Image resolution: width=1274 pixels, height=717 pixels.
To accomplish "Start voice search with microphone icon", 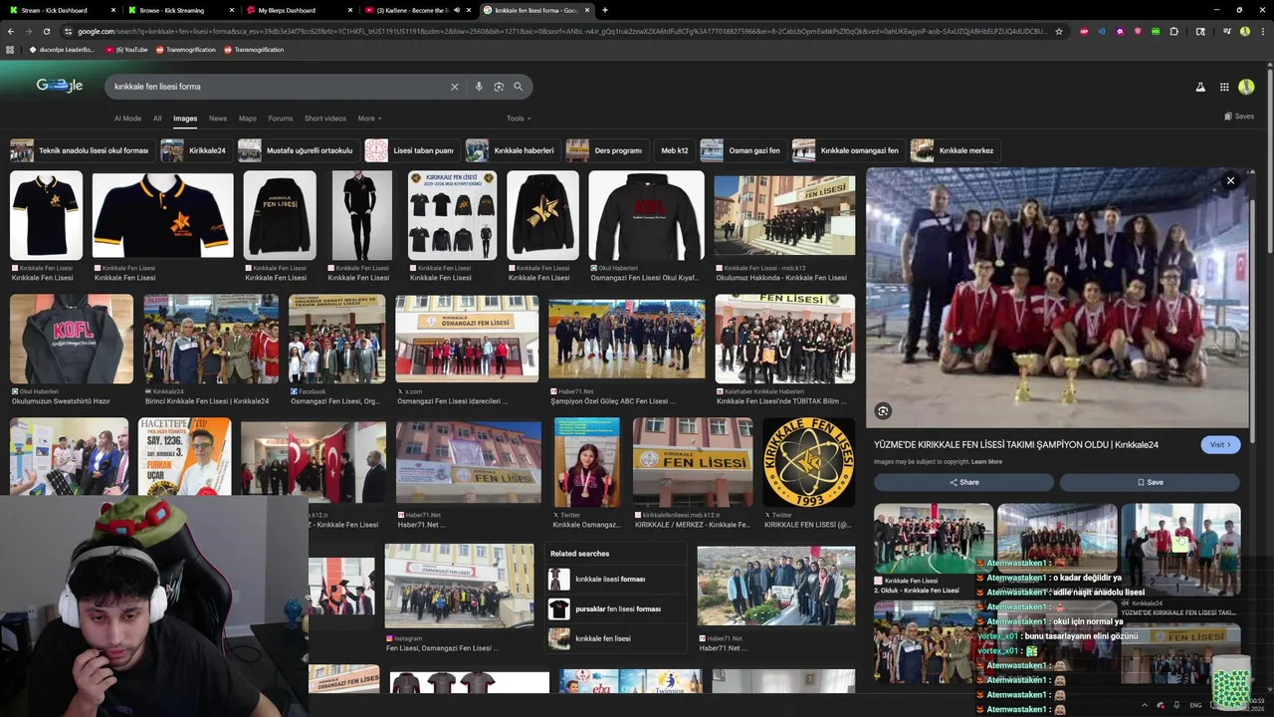I will (x=479, y=87).
